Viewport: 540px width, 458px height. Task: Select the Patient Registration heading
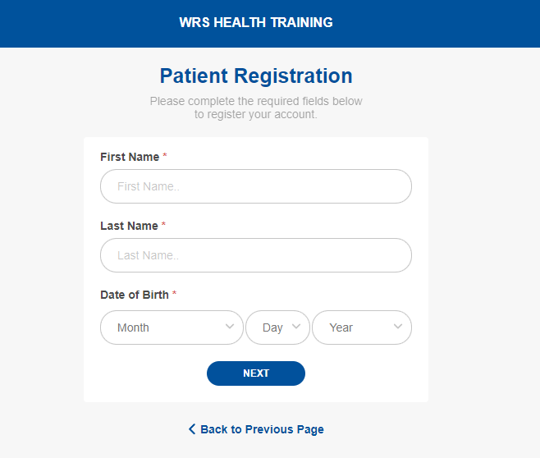point(256,76)
